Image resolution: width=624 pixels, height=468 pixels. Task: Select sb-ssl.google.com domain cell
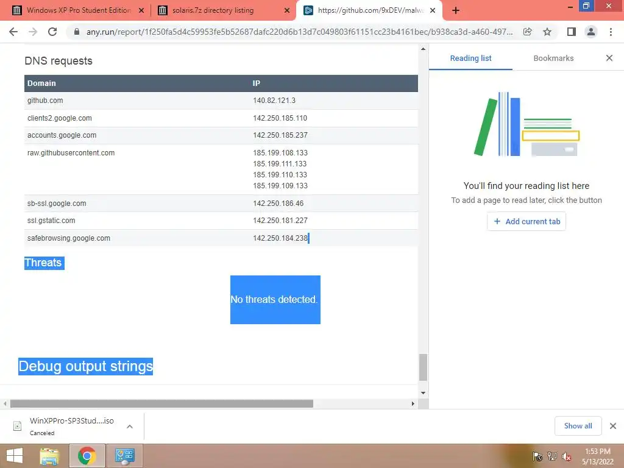tap(57, 204)
